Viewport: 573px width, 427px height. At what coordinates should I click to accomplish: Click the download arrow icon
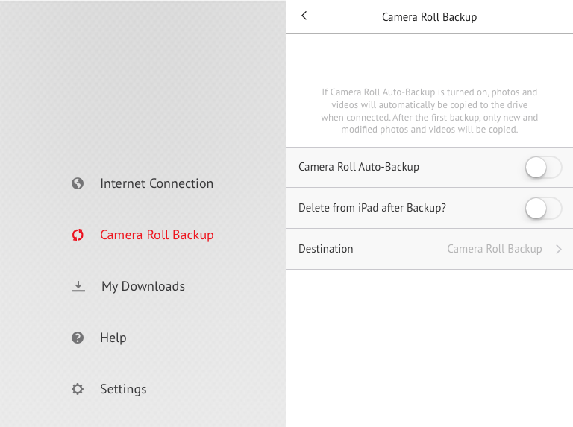(78, 286)
